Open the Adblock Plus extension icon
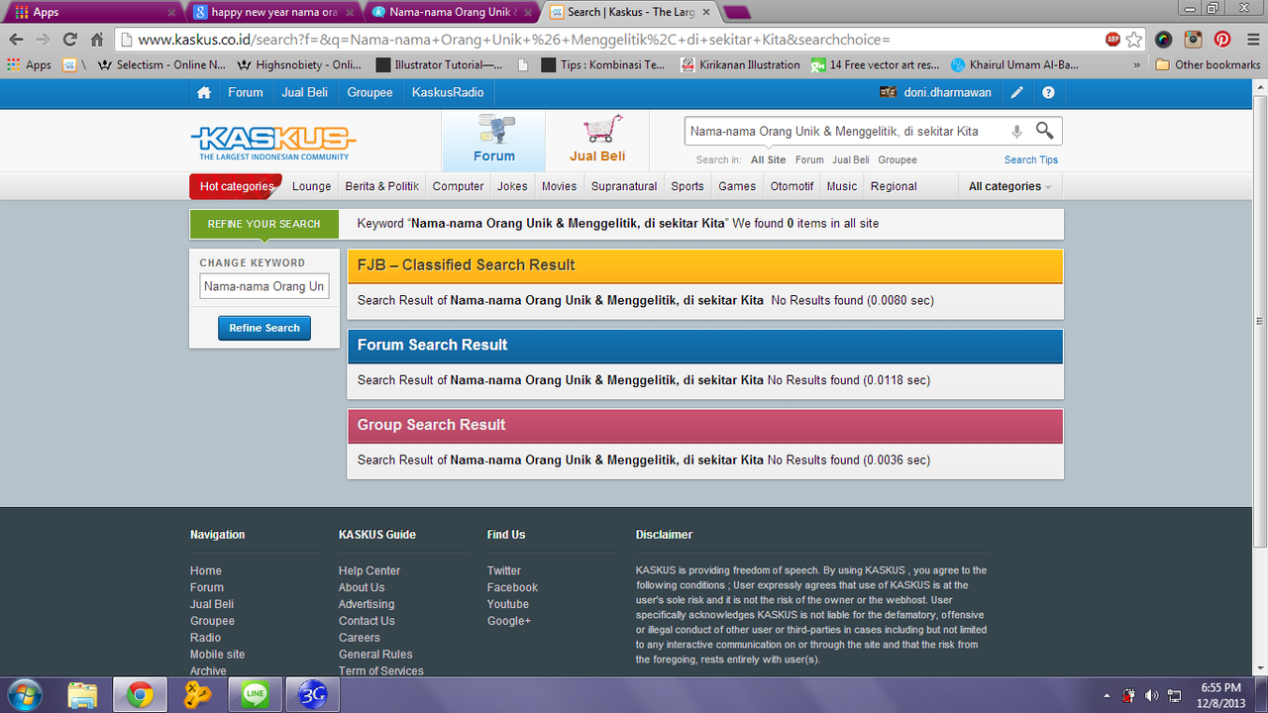 tap(1113, 40)
